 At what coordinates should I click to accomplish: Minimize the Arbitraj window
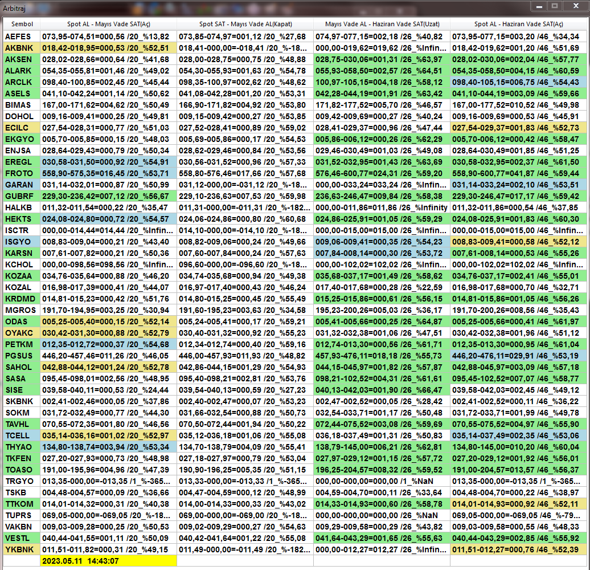point(539,6)
